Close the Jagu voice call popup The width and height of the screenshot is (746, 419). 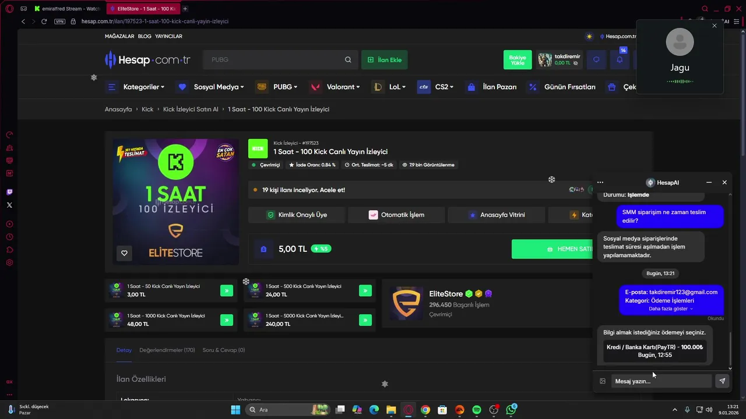click(x=715, y=26)
